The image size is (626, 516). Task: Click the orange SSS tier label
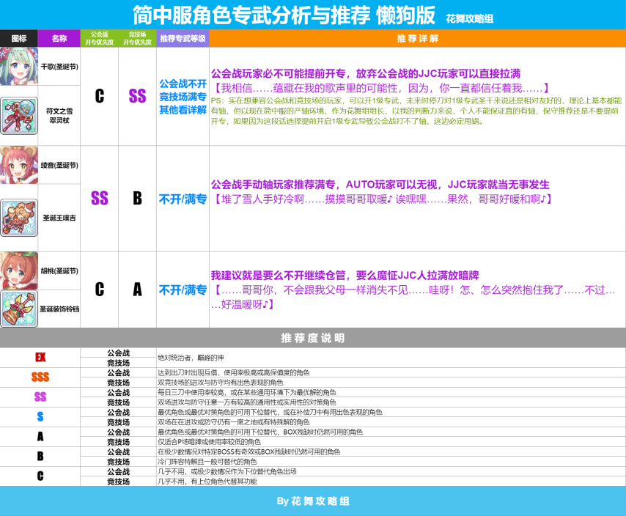pyautogui.click(x=40, y=377)
